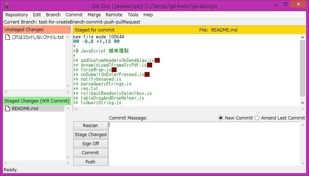Open the Help menu
The image size is (309, 176).
148,15
